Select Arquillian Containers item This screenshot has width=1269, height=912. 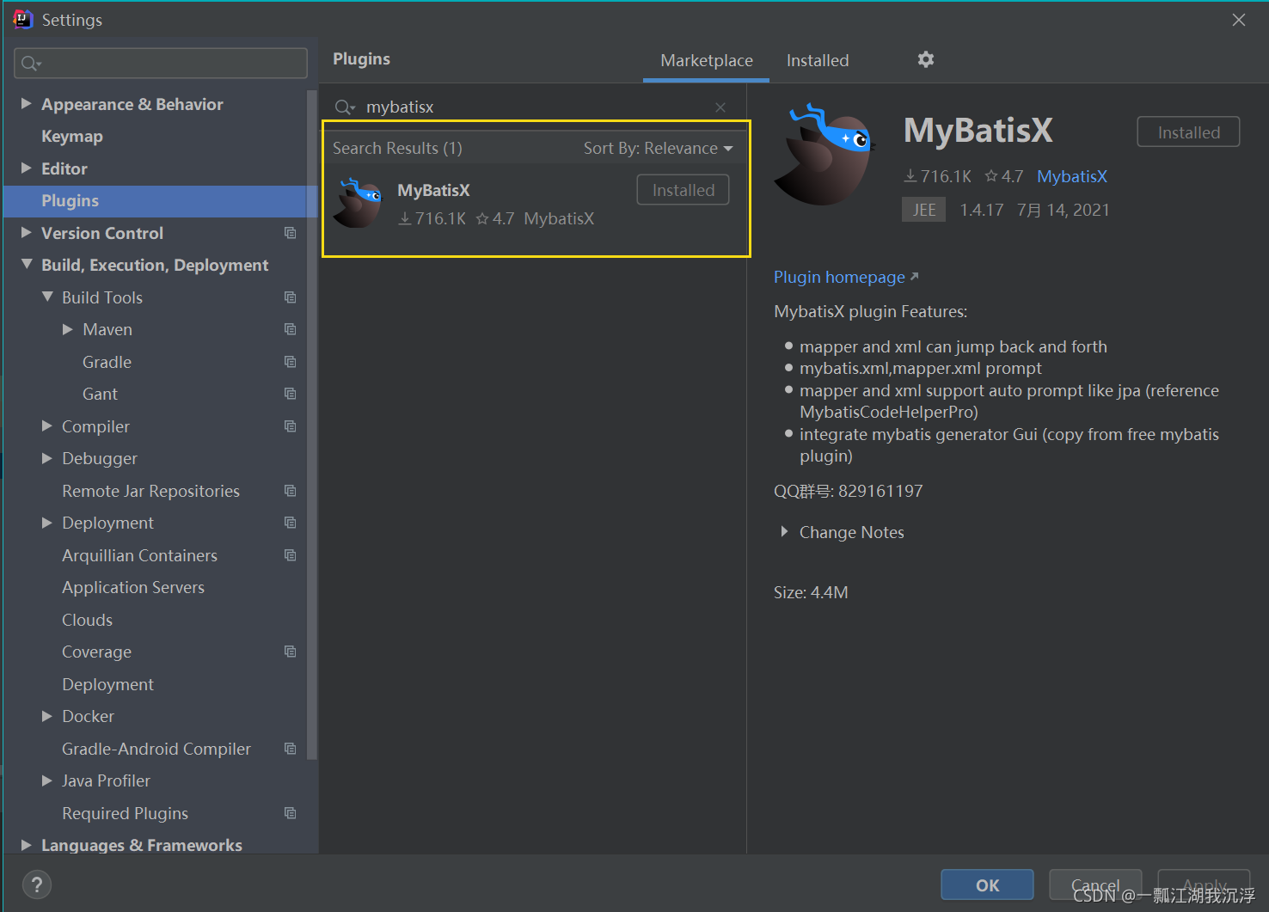(x=139, y=555)
